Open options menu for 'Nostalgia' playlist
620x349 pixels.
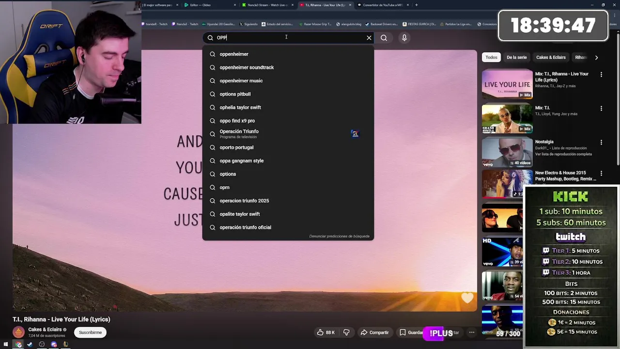pos(601,143)
